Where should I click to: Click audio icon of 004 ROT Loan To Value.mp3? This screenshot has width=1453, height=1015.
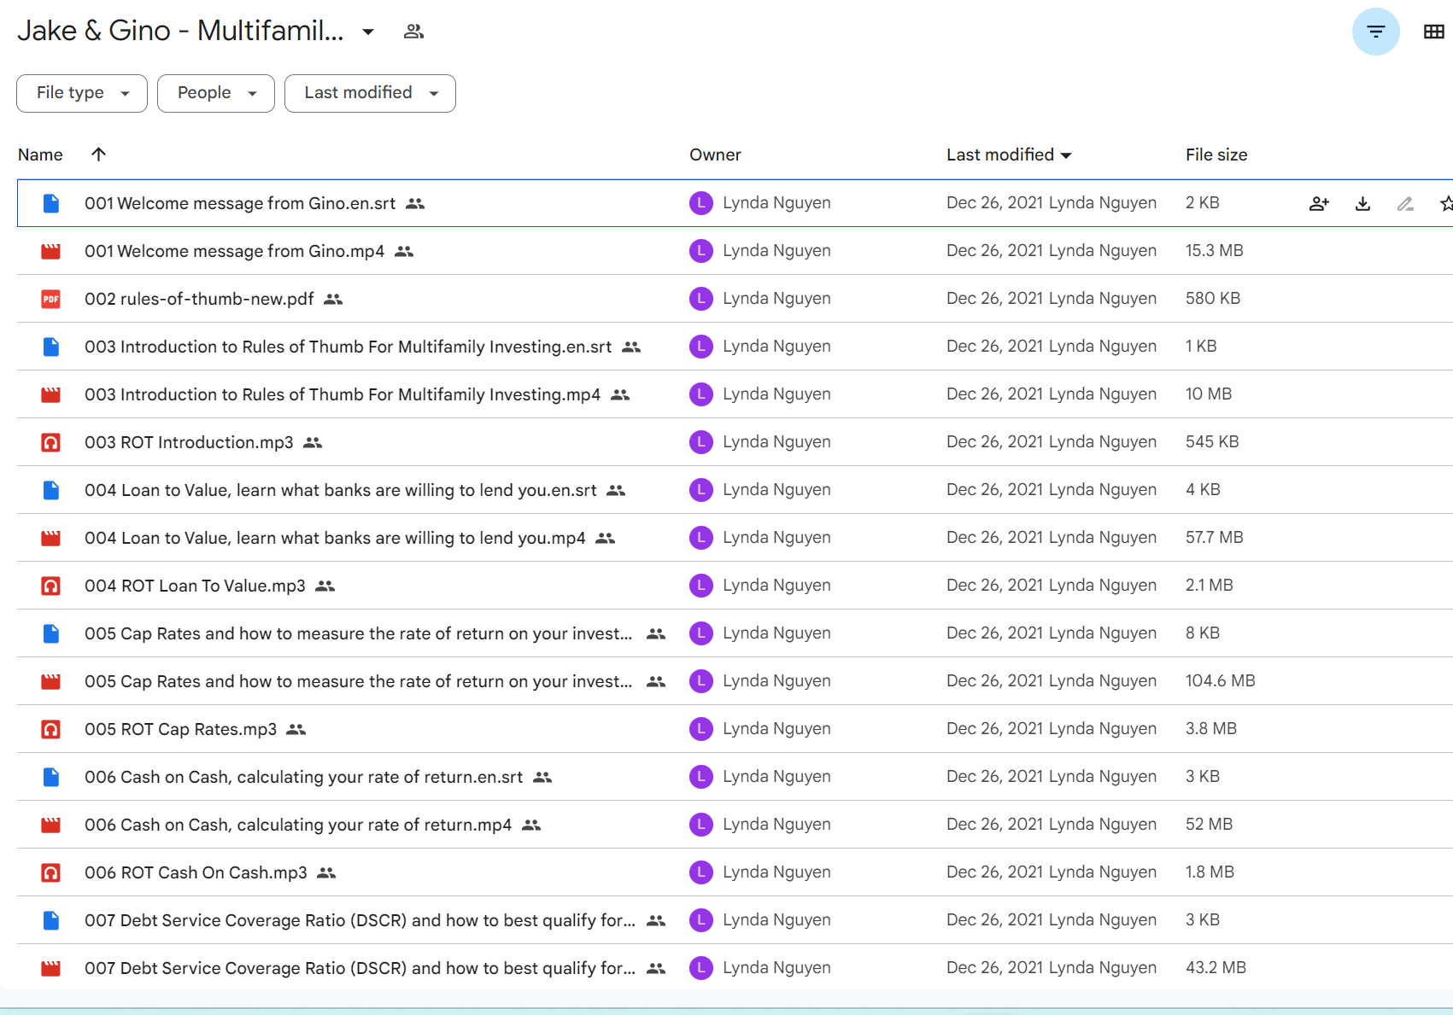[51, 586]
